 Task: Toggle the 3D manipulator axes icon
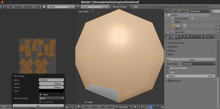147,107
